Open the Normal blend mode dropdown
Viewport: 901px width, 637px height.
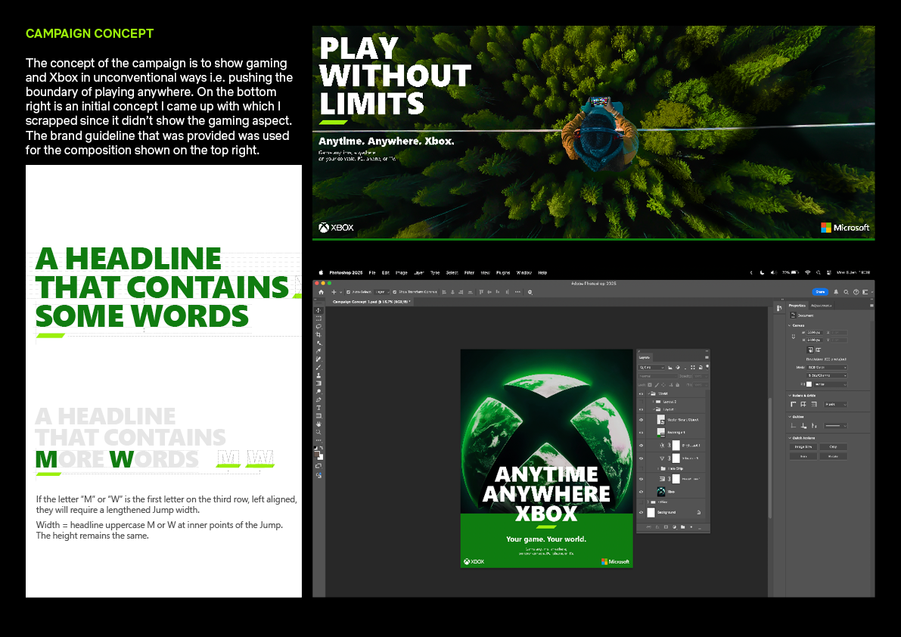click(x=657, y=376)
